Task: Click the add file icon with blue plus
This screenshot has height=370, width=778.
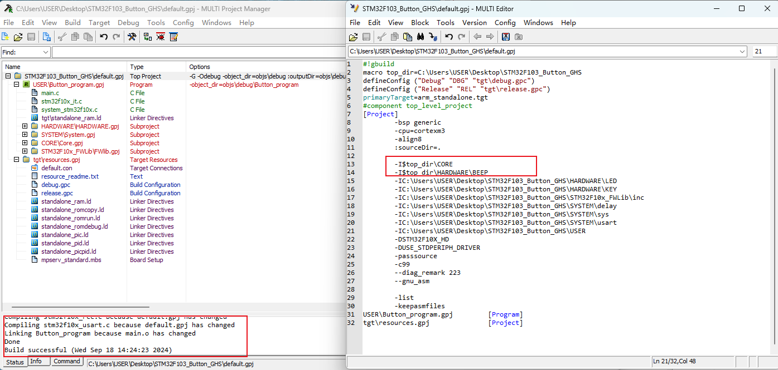Action: (47, 37)
